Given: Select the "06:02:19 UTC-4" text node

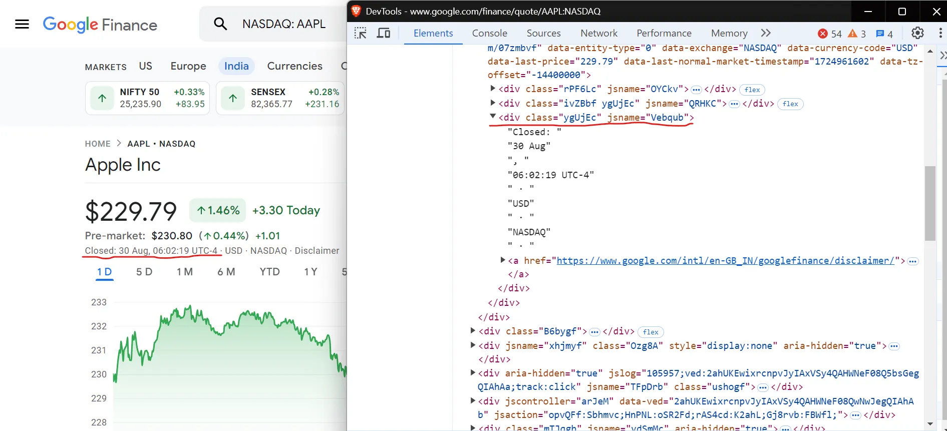Looking at the screenshot, I should pos(551,175).
